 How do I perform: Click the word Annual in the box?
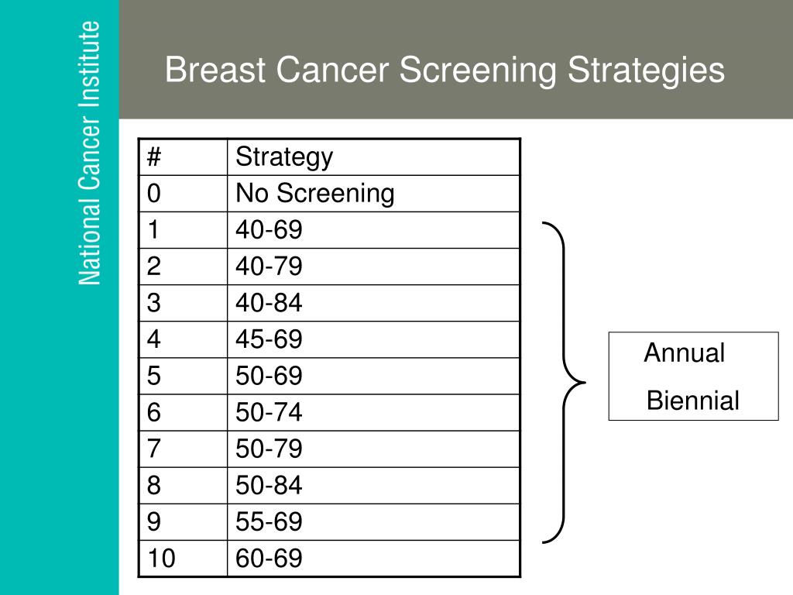click(x=685, y=353)
